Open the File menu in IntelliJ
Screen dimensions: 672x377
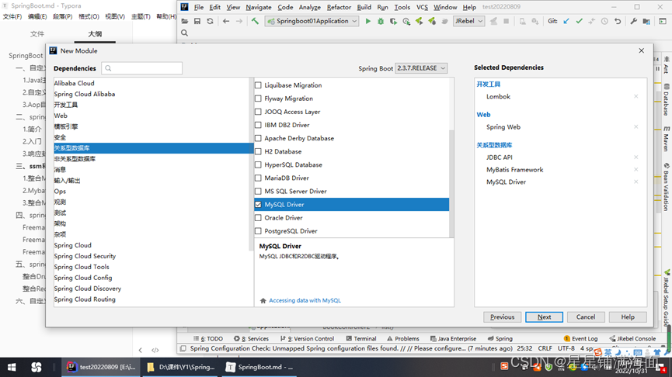[199, 7]
